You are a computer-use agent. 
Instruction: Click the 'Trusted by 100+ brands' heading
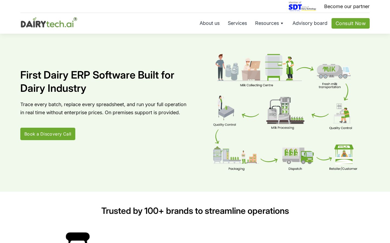click(x=195, y=211)
